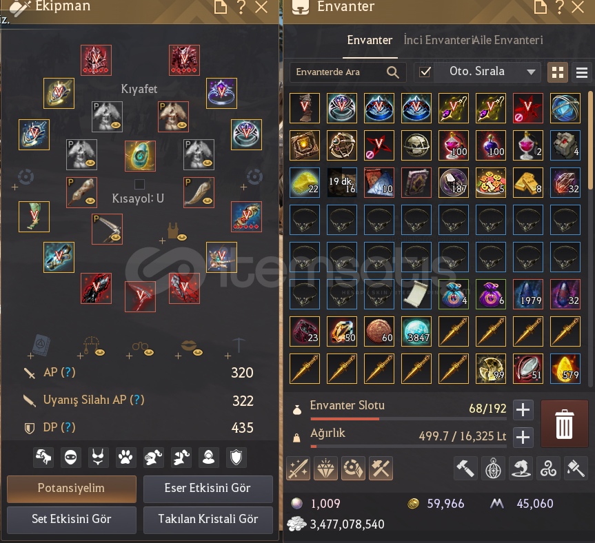The image size is (595, 543).
Task: Click the Ekipman help question mark
Action: (x=241, y=7)
